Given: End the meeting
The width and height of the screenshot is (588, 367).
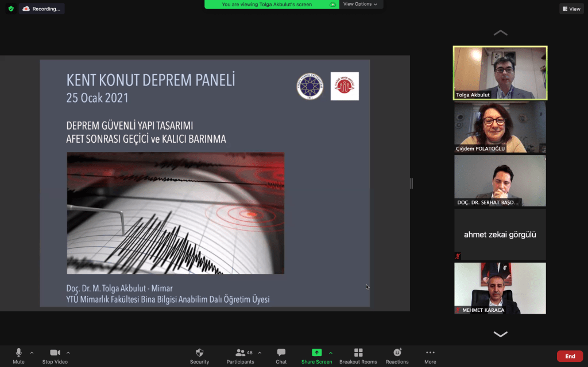Looking at the screenshot, I should pos(570,356).
